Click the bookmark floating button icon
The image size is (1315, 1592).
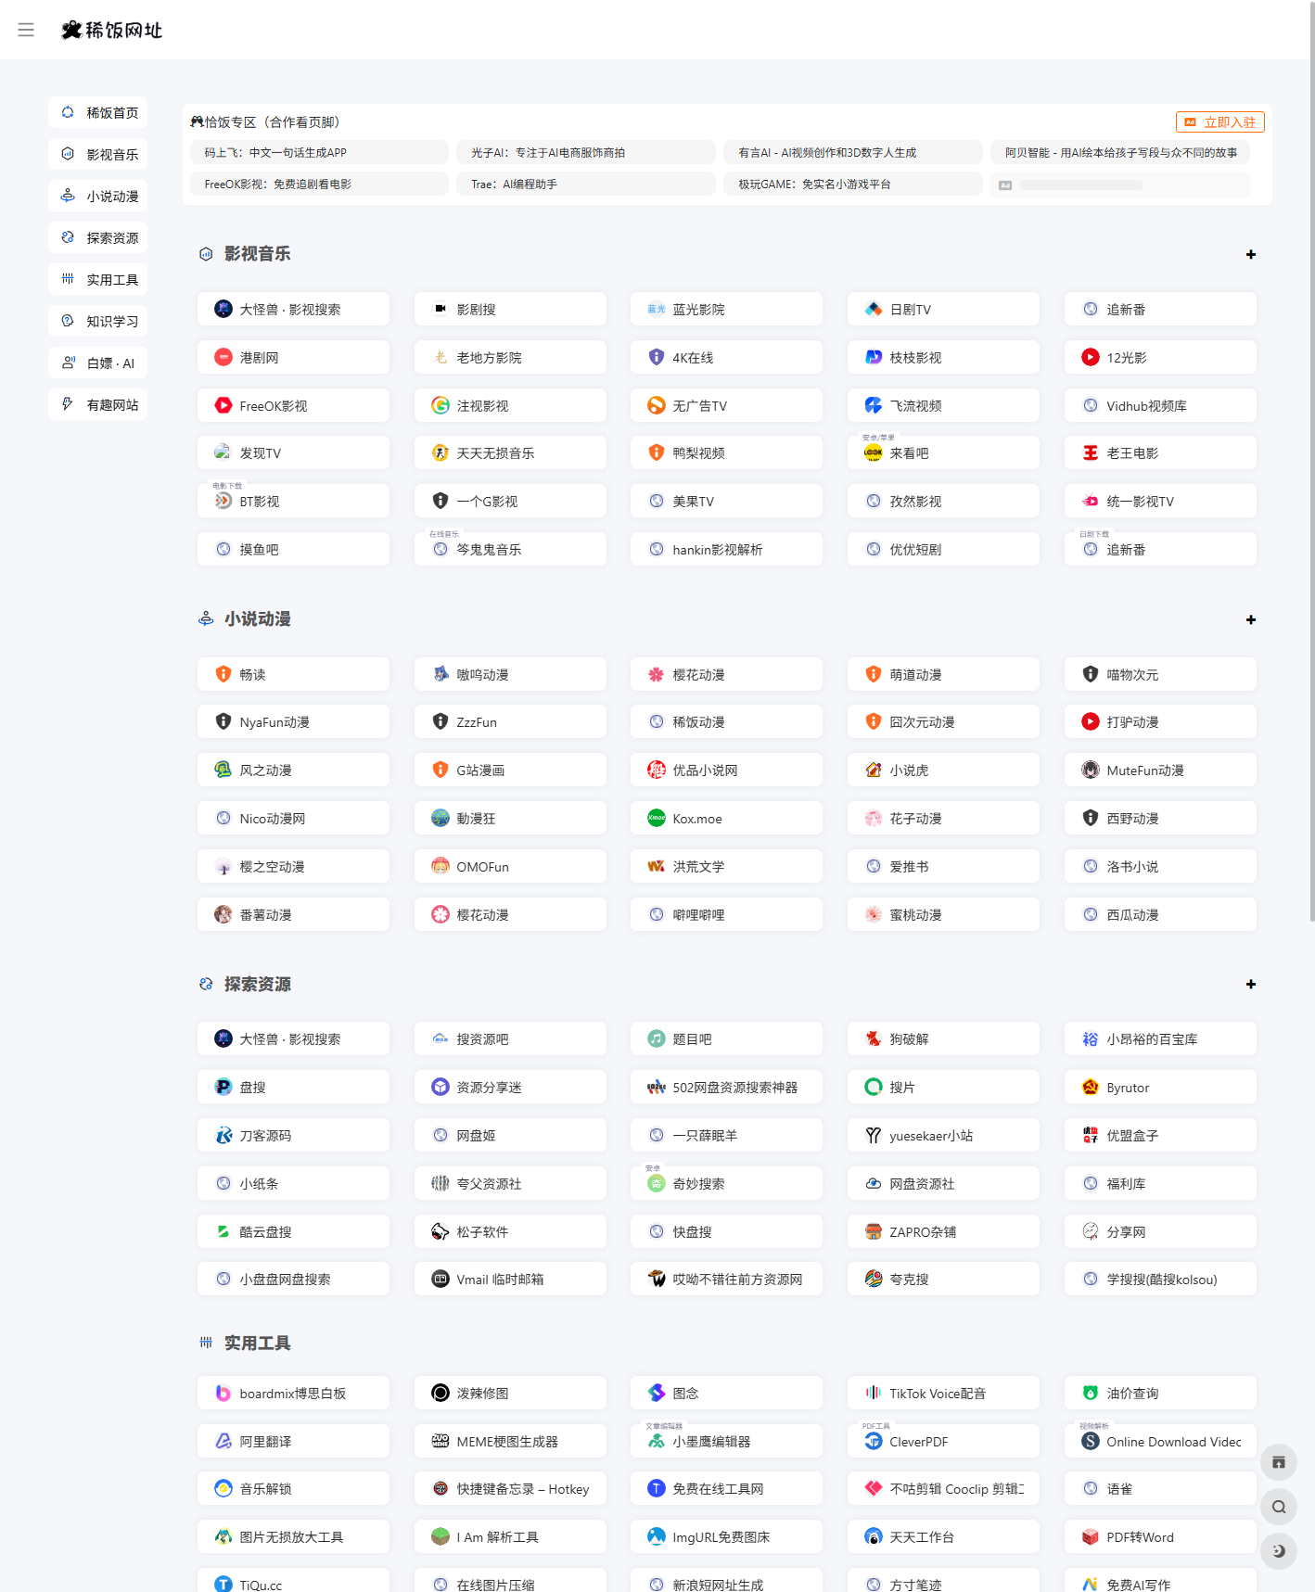coord(1279,1462)
